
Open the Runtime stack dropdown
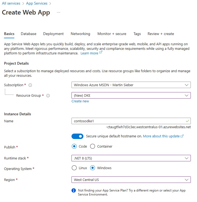click(131, 158)
